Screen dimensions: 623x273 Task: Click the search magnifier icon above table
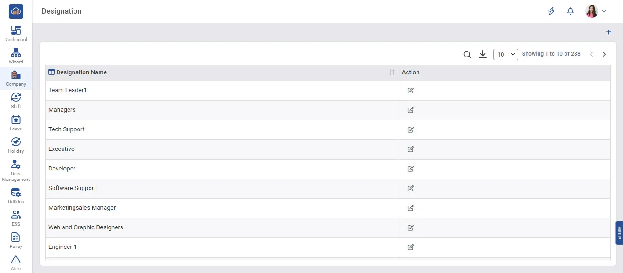coord(467,55)
